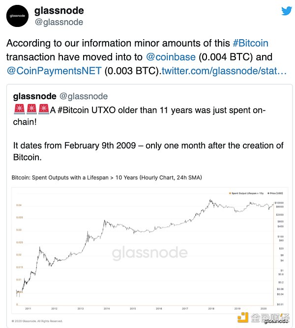Image resolution: width=295 pixels, height=328 pixels.
Task: Click the glassnode watermark in chart center
Action: pos(149,253)
